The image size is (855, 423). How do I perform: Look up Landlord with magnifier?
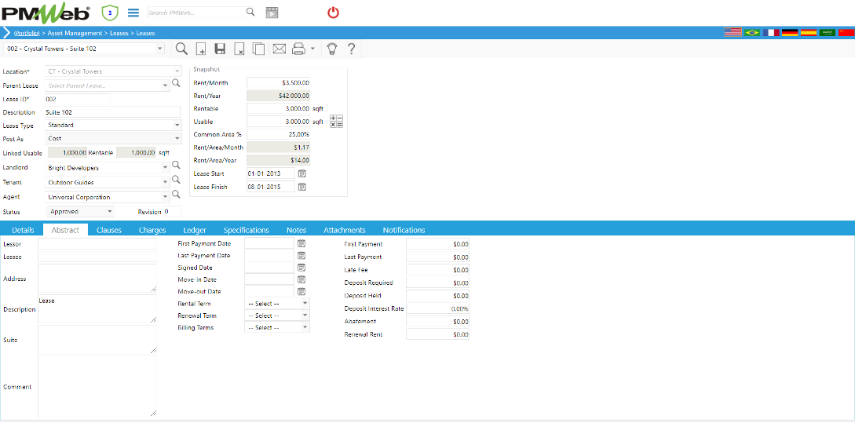(x=176, y=165)
